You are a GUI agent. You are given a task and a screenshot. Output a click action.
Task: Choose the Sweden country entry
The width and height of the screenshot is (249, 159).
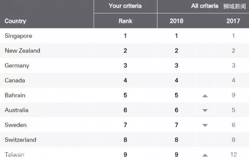pos(16,125)
